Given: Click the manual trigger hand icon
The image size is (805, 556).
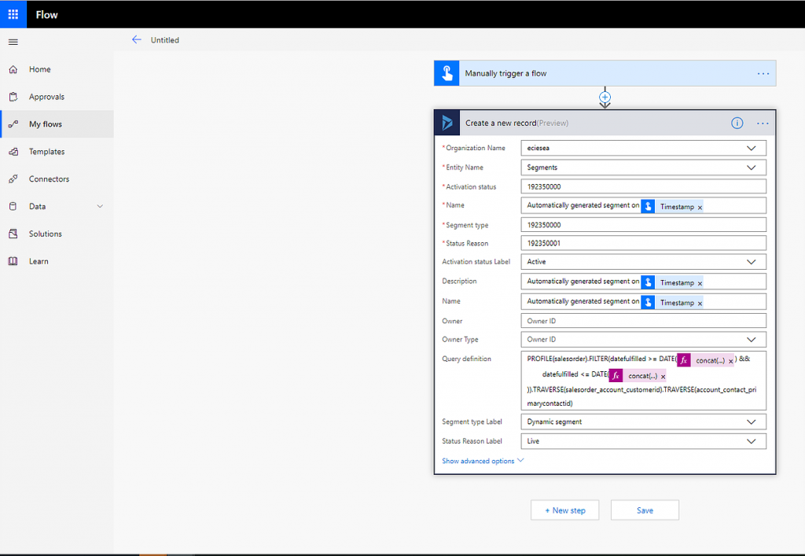Looking at the screenshot, I should [447, 73].
